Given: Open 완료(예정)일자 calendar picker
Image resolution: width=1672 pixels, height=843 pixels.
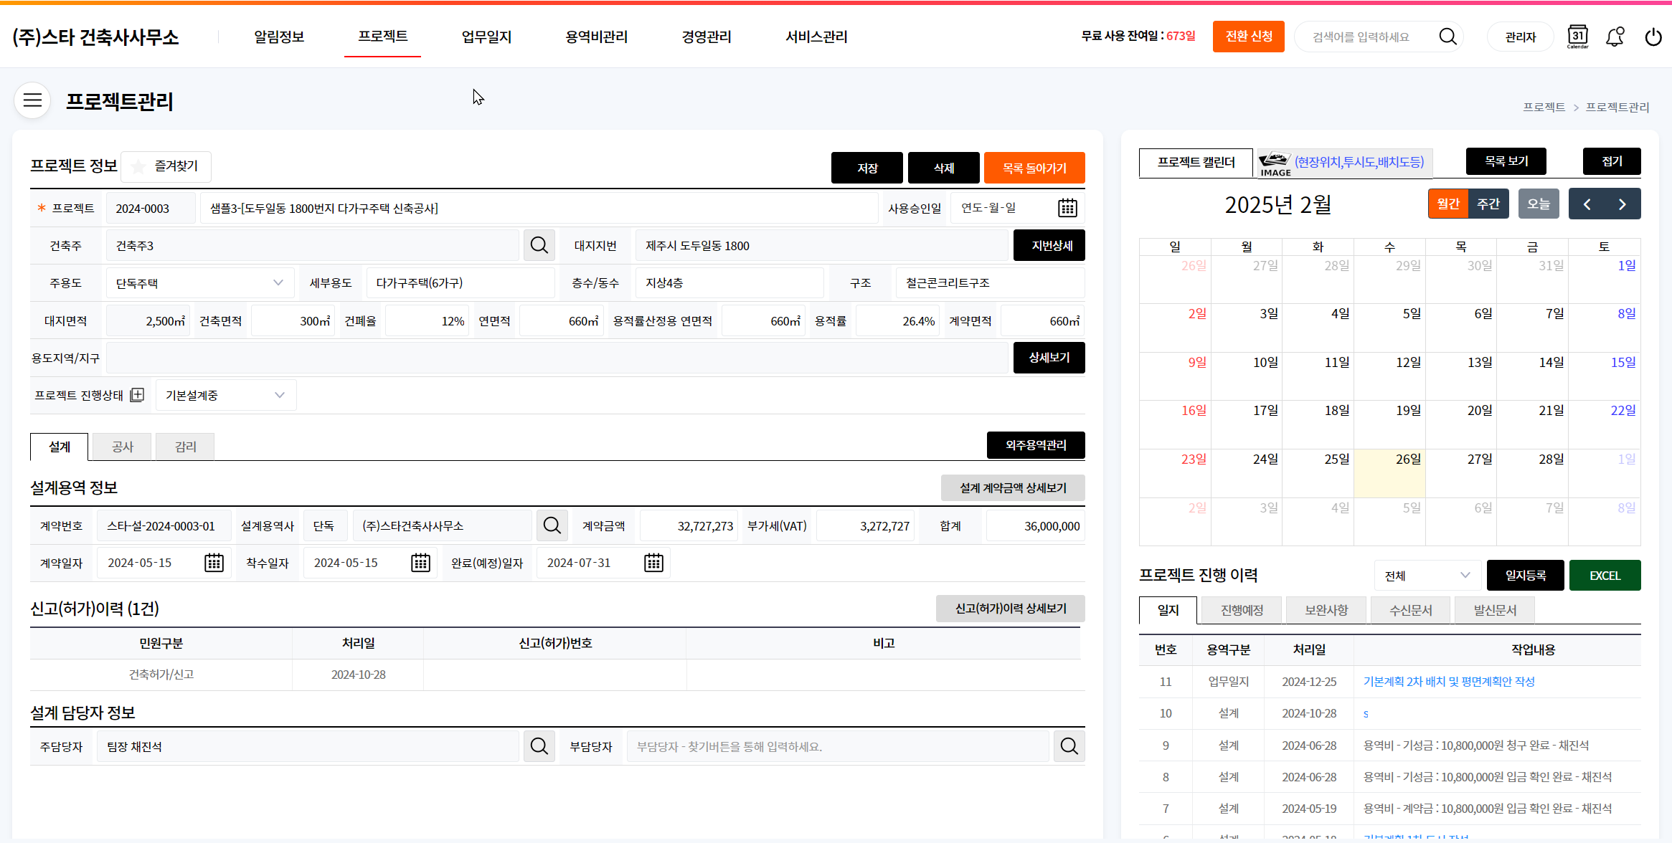Looking at the screenshot, I should (x=653, y=563).
